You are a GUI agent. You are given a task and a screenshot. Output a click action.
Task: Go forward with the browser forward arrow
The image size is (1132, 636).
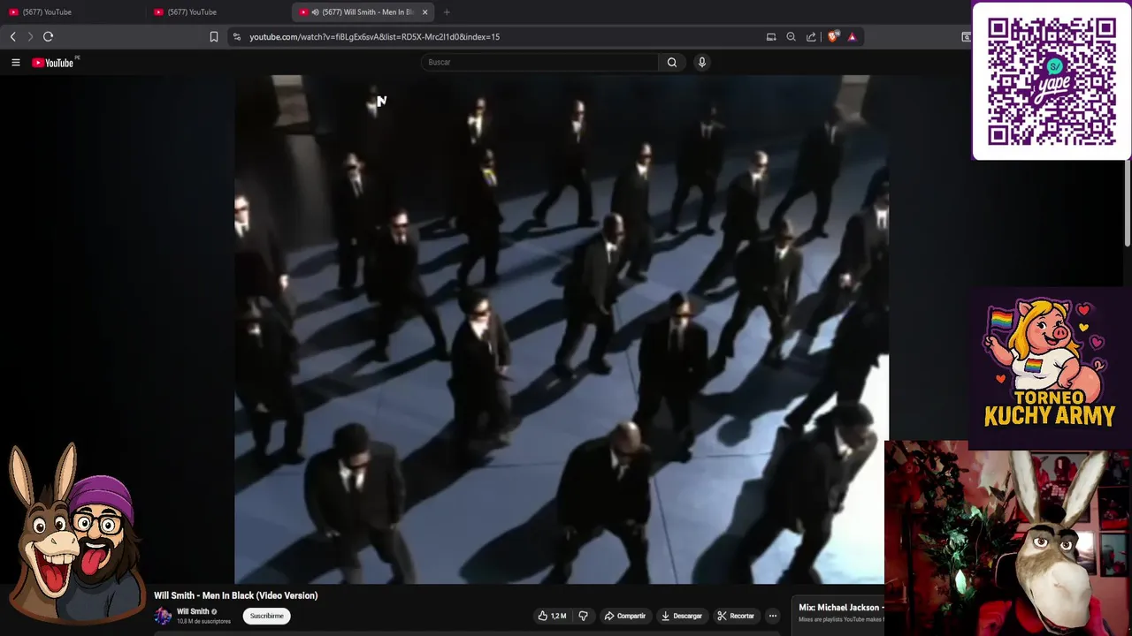pyautogui.click(x=29, y=37)
